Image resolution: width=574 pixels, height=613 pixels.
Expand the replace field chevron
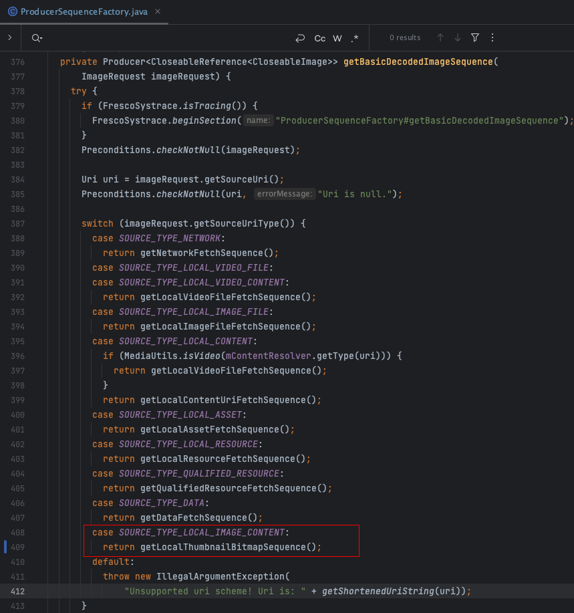pyautogui.click(x=10, y=37)
